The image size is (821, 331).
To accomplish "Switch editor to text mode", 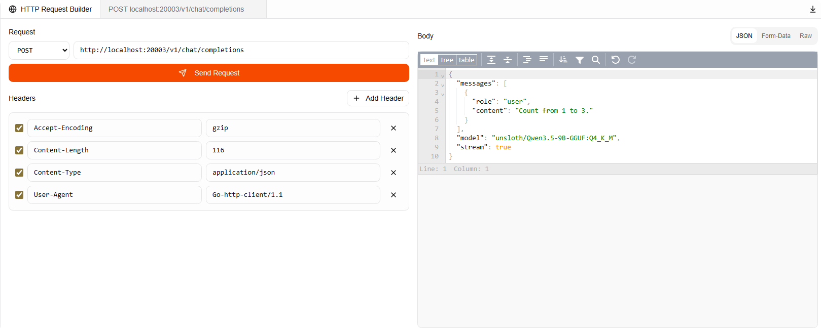I will pyautogui.click(x=429, y=60).
